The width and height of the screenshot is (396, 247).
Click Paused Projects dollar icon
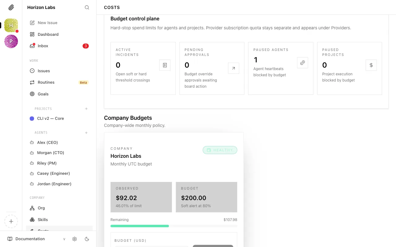point(371,65)
